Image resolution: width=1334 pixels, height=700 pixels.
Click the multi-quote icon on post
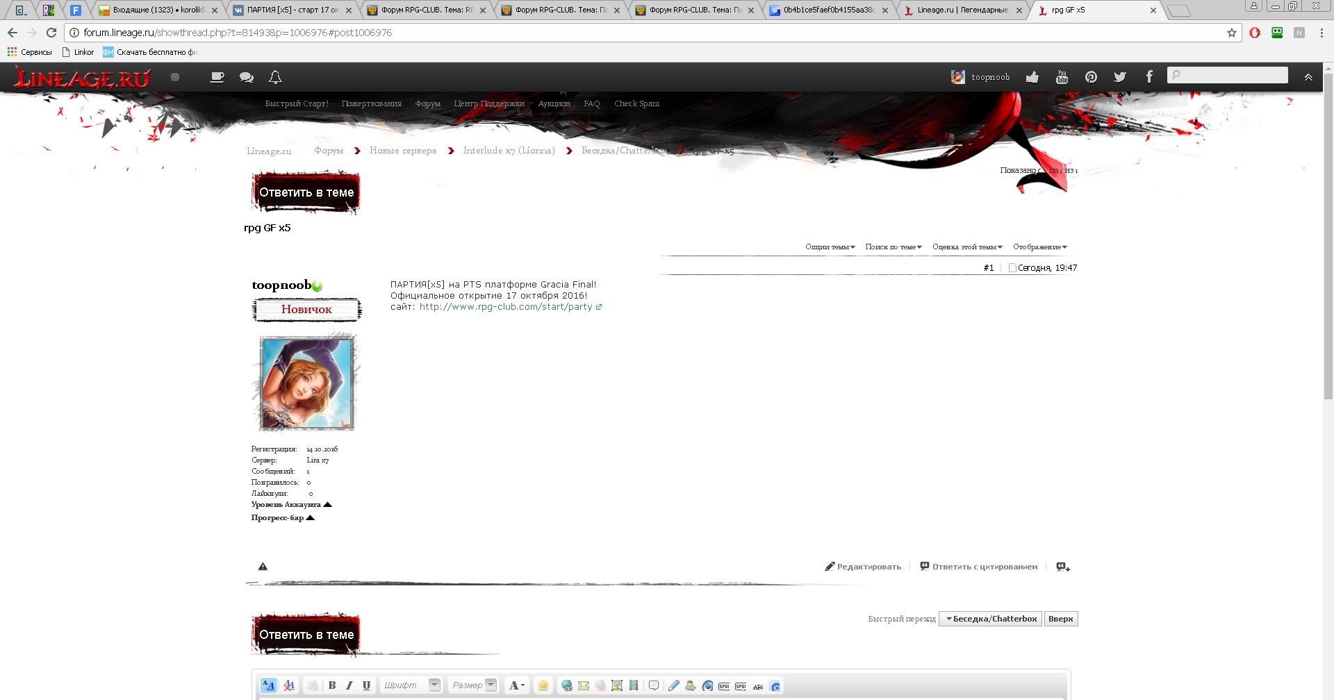pyautogui.click(x=1063, y=567)
